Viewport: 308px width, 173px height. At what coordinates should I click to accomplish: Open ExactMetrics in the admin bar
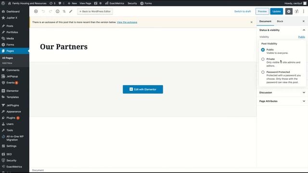tap(115, 3)
